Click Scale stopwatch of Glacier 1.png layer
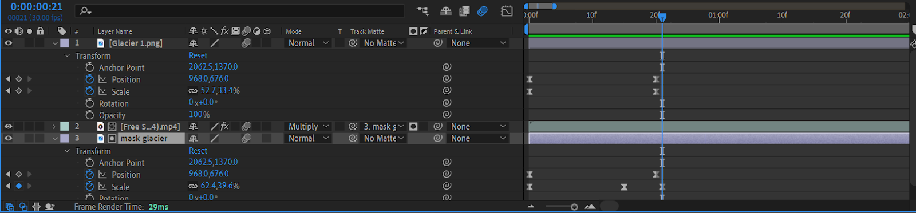 coord(90,91)
